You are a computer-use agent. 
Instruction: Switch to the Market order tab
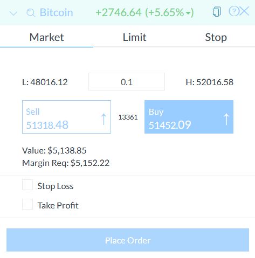[x=46, y=37]
